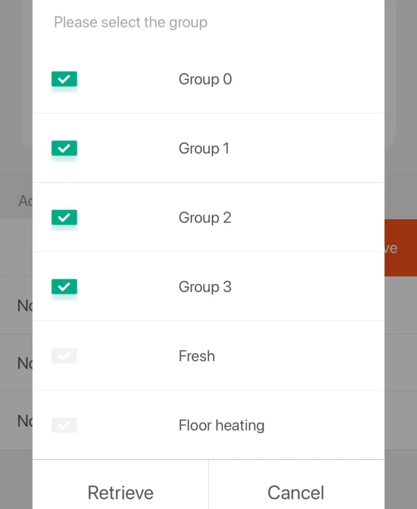417x509 pixels.
Task: Deselect the Group 2 checkbox
Action: pos(64,218)
